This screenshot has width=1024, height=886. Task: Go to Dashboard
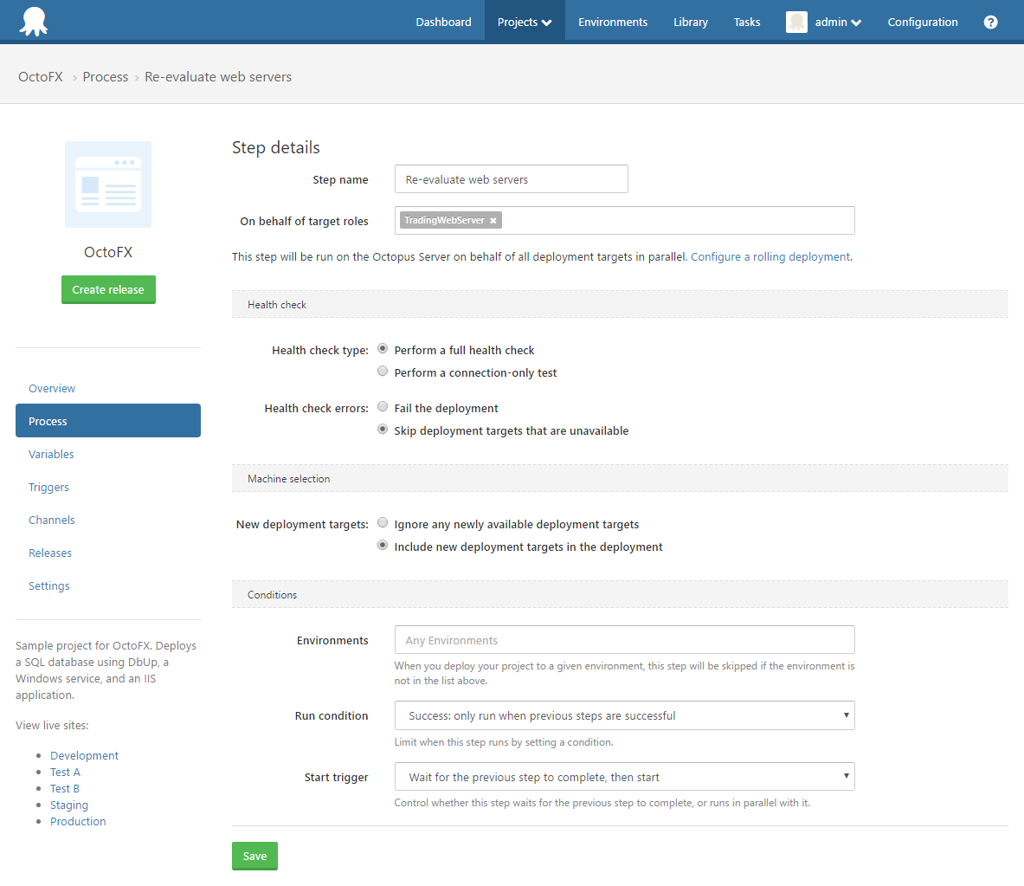click(443, 23)
